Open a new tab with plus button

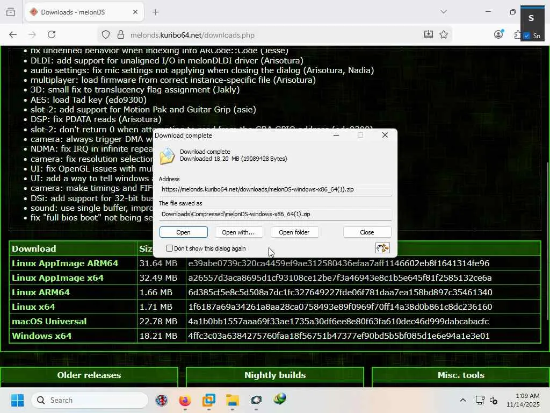point(156,12)
